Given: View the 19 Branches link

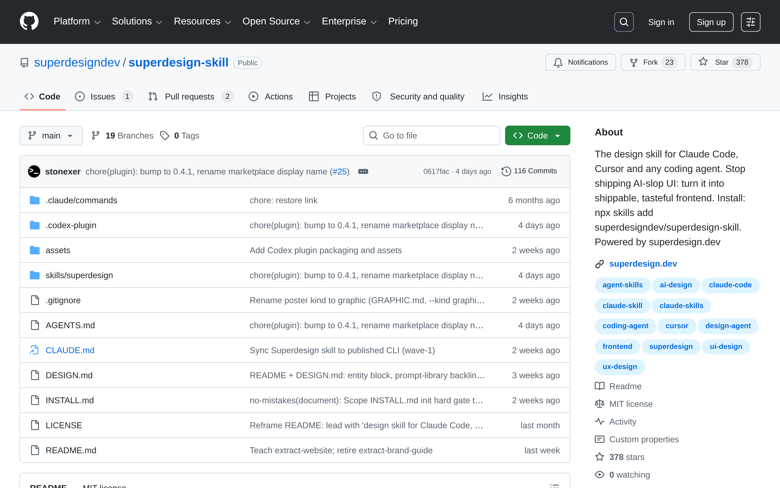Looking at the screenshot, I should tap(122, 135).
